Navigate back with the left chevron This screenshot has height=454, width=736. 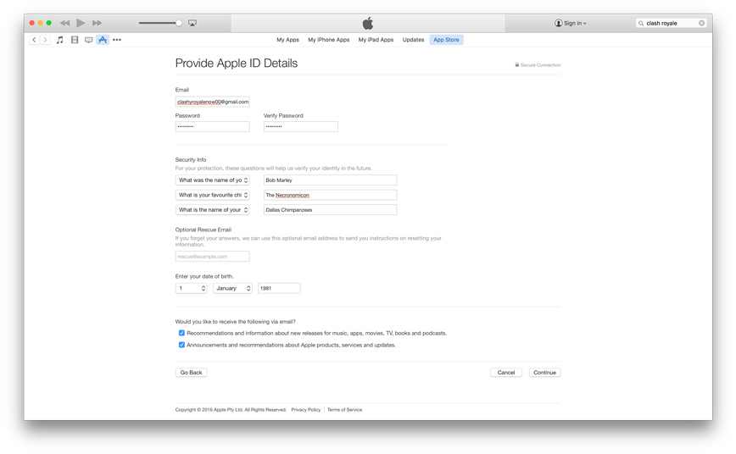tap(35, 40)
